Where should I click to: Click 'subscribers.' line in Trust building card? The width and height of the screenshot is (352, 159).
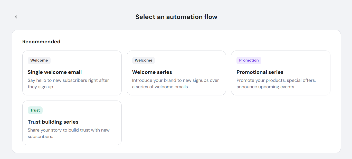tap(40, 136)
